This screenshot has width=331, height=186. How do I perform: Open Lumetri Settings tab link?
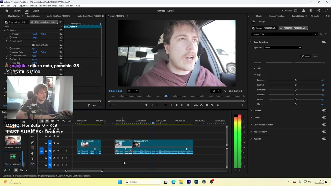pos(262,21)
